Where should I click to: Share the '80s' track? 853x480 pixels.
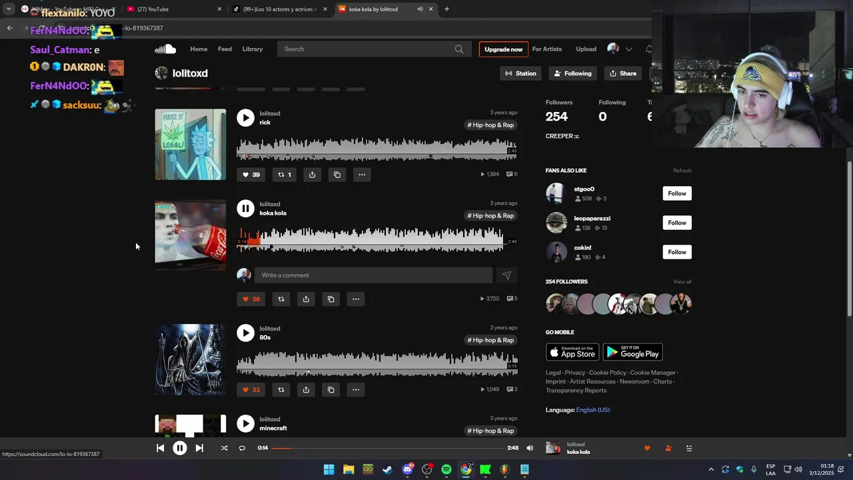pos(306,390)
